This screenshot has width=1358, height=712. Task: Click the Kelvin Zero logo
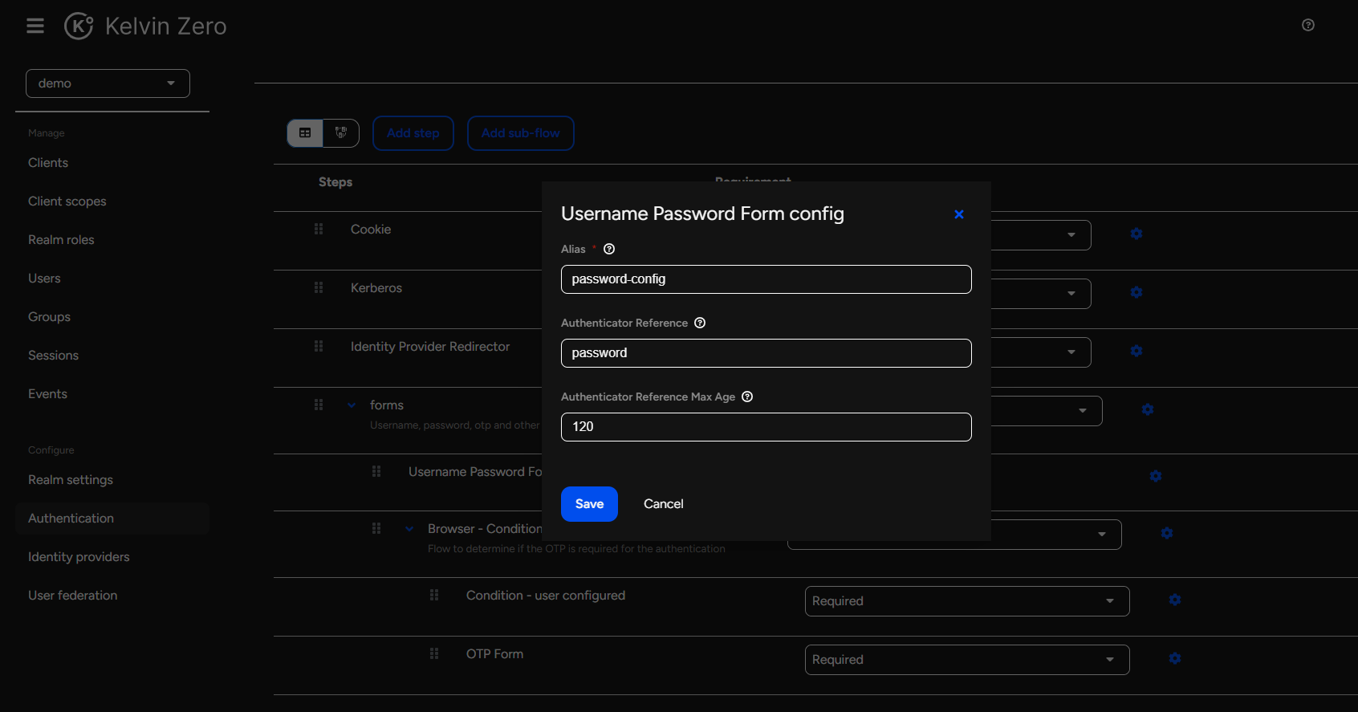(x=145, y=26)
